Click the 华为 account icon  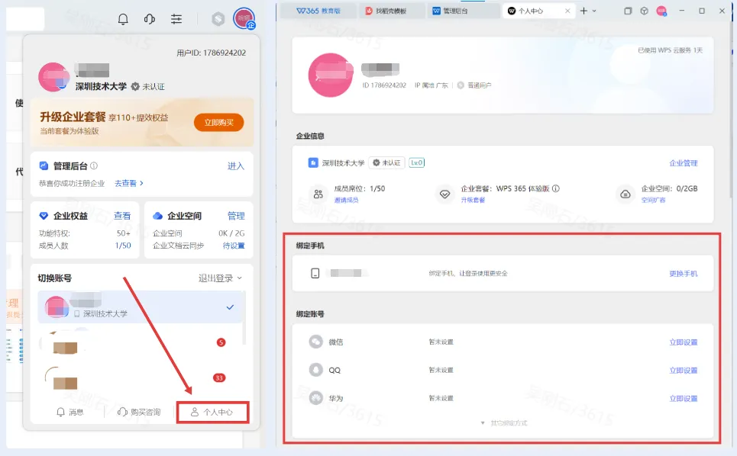point(316,398)
